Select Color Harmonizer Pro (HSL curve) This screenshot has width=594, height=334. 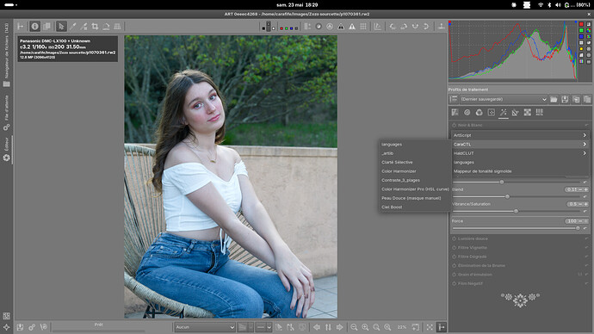415,189
